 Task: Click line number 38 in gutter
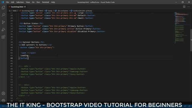(11, 42)
